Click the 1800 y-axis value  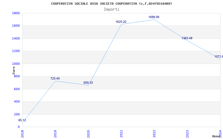click(x=16, y=13)
